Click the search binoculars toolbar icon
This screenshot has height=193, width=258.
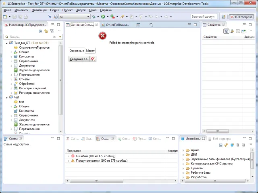coord(56,16)
